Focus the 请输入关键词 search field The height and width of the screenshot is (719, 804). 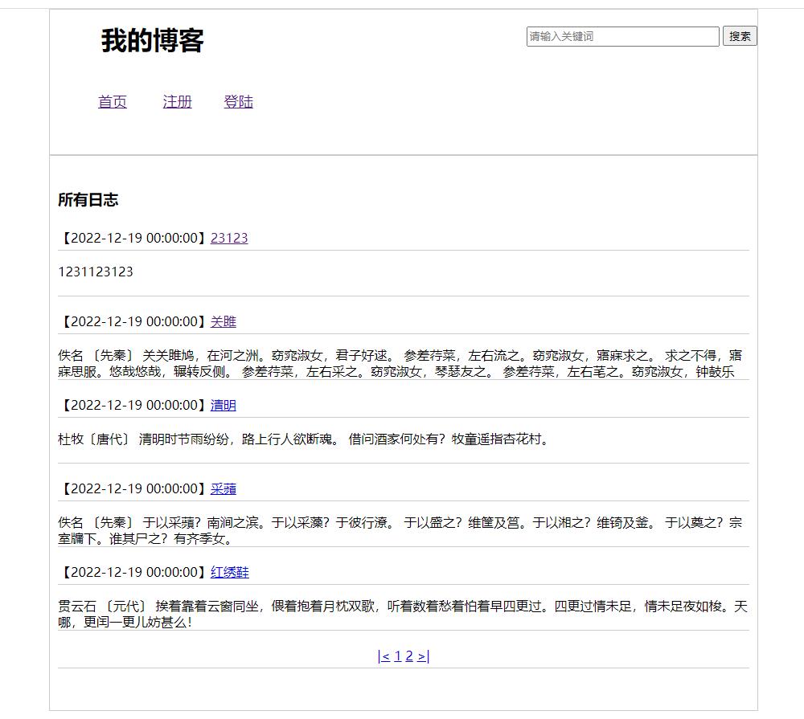pos(622,36)
